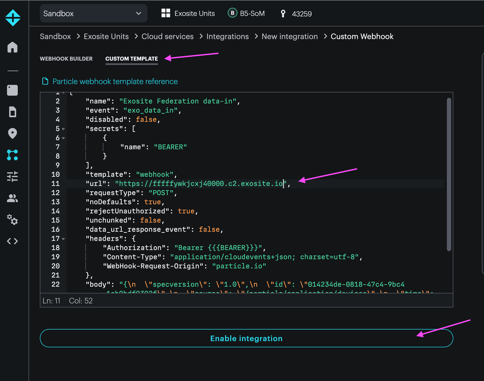Click the key icon next to 43259
Viewport: 484px width, 381px height.
click(283, 13)
